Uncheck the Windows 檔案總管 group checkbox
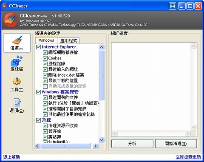This screenshot has width=204, height=162. [38, 92]
